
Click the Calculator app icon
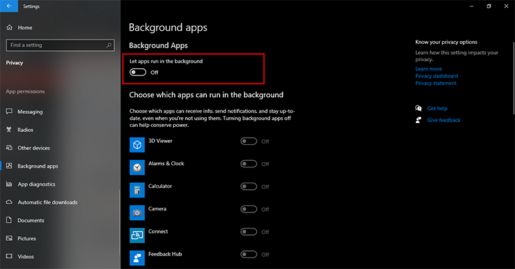(x=137, y=190)
